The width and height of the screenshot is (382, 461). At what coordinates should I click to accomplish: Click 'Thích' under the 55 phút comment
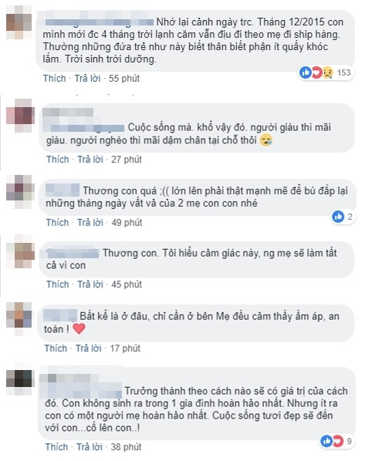55,79
